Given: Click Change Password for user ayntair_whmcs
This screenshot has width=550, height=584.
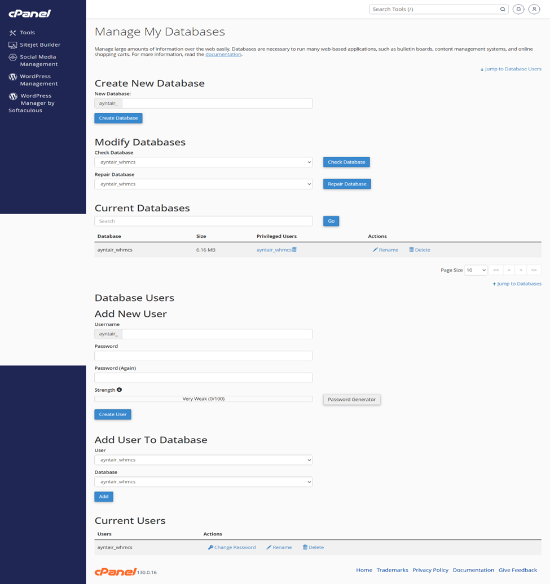Looking at the screenshot, I should pyautogui.click(x=232, y=547).
